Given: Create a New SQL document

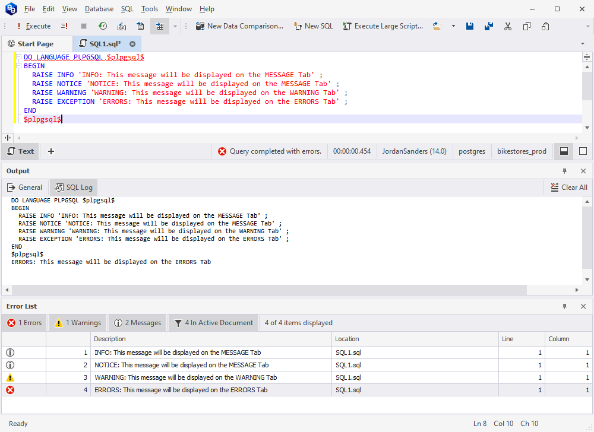Looking at the screenshot, I should (x=313, y=26).
